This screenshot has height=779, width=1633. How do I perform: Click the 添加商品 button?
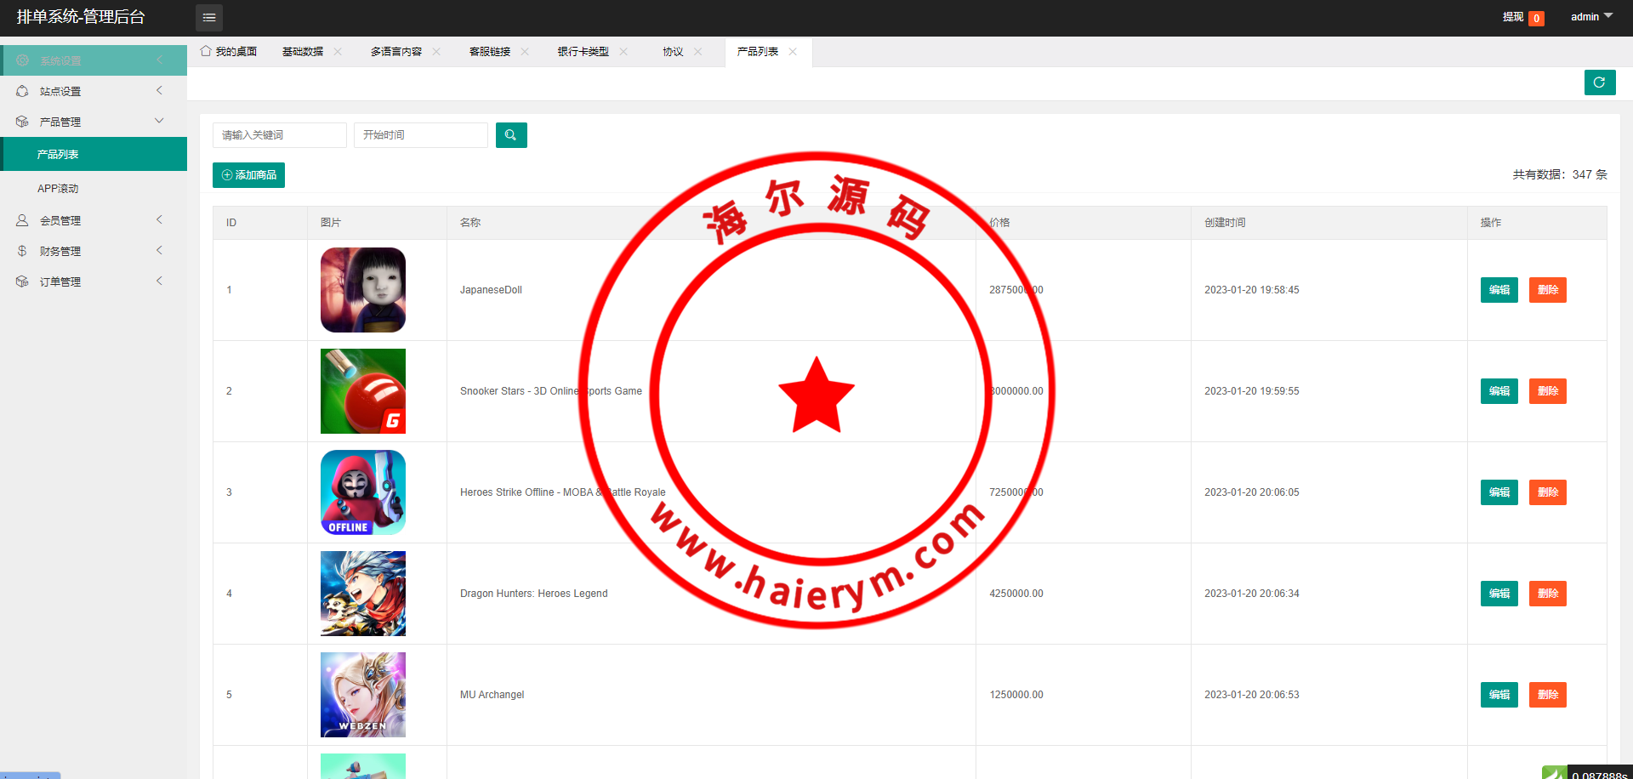point(248,175)
